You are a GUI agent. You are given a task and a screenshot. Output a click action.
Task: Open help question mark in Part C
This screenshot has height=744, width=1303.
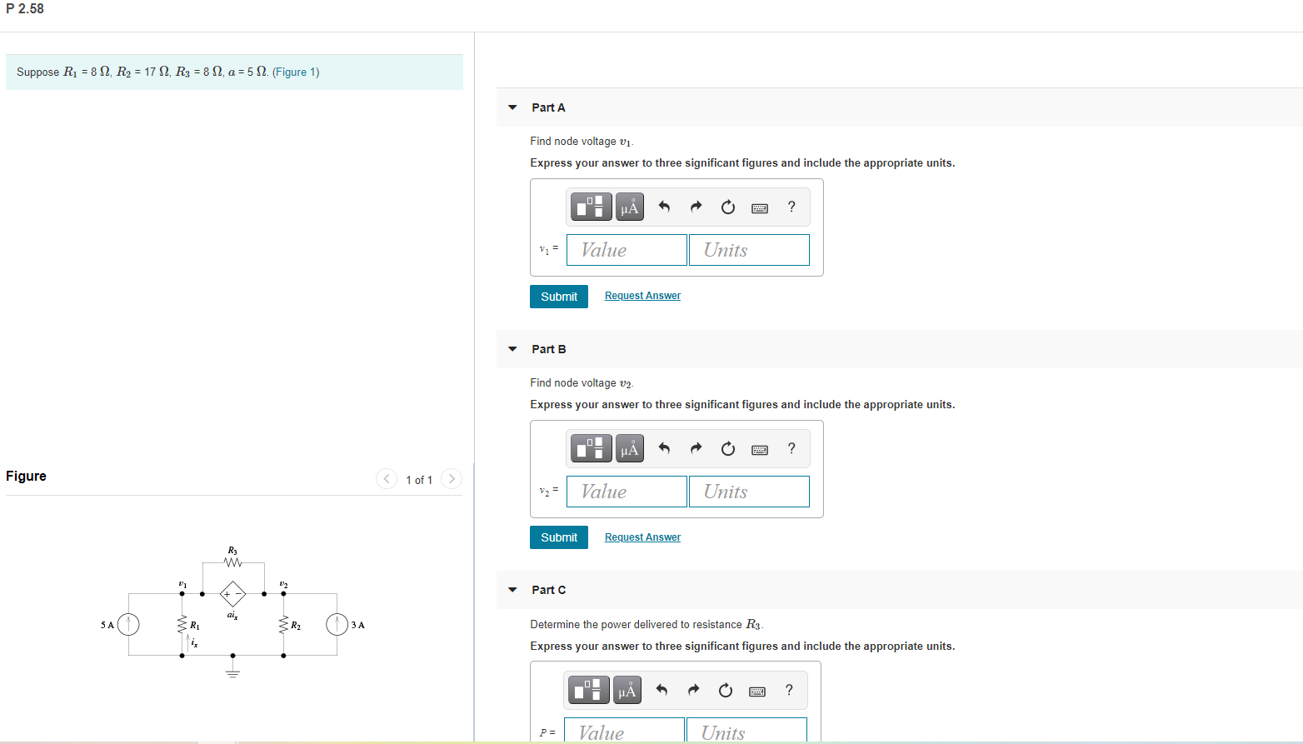click(789, 690)
